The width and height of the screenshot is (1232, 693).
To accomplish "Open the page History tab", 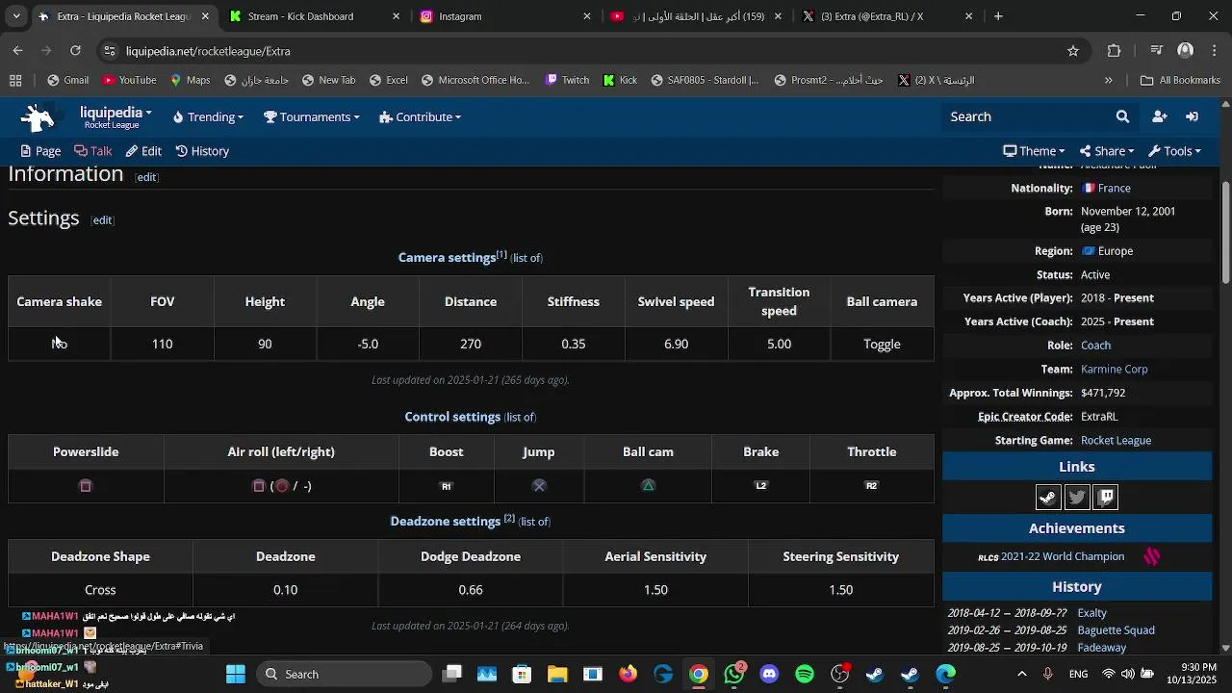I will point(202,151).
